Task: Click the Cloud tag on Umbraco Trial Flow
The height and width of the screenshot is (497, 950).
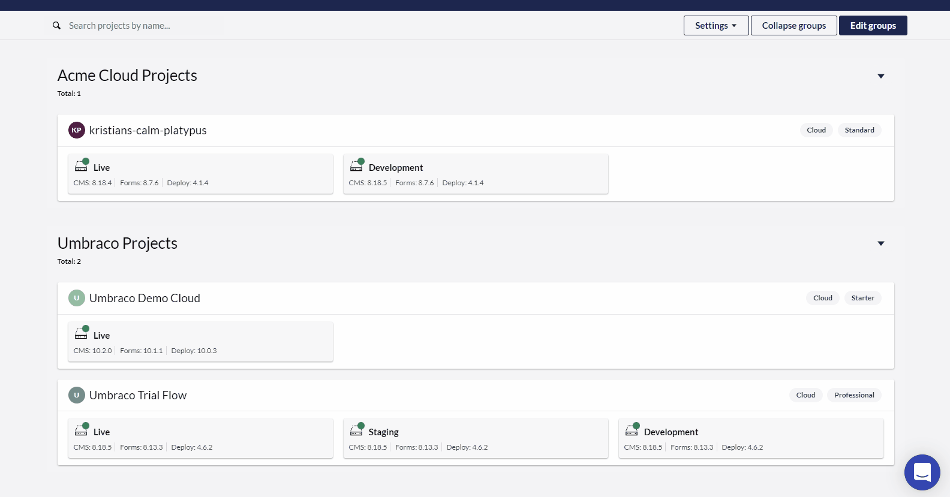Action: point(806,395)
